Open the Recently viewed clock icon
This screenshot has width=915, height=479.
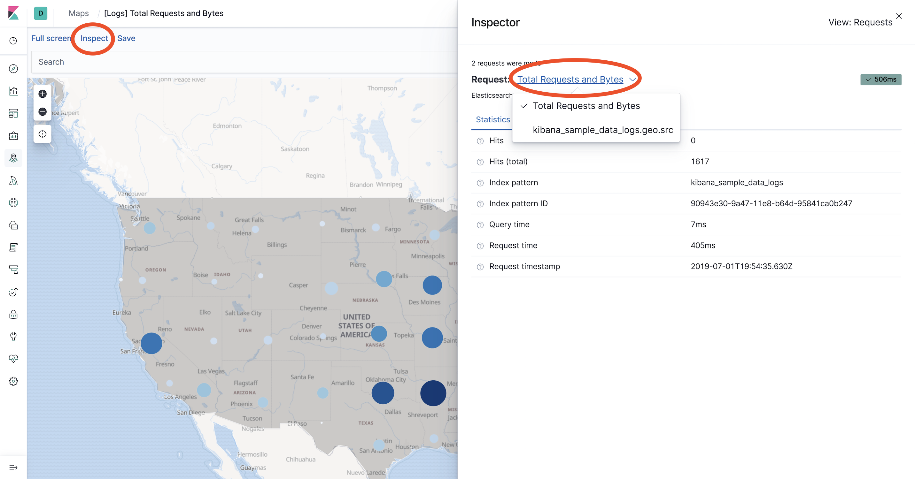(13, 41)
